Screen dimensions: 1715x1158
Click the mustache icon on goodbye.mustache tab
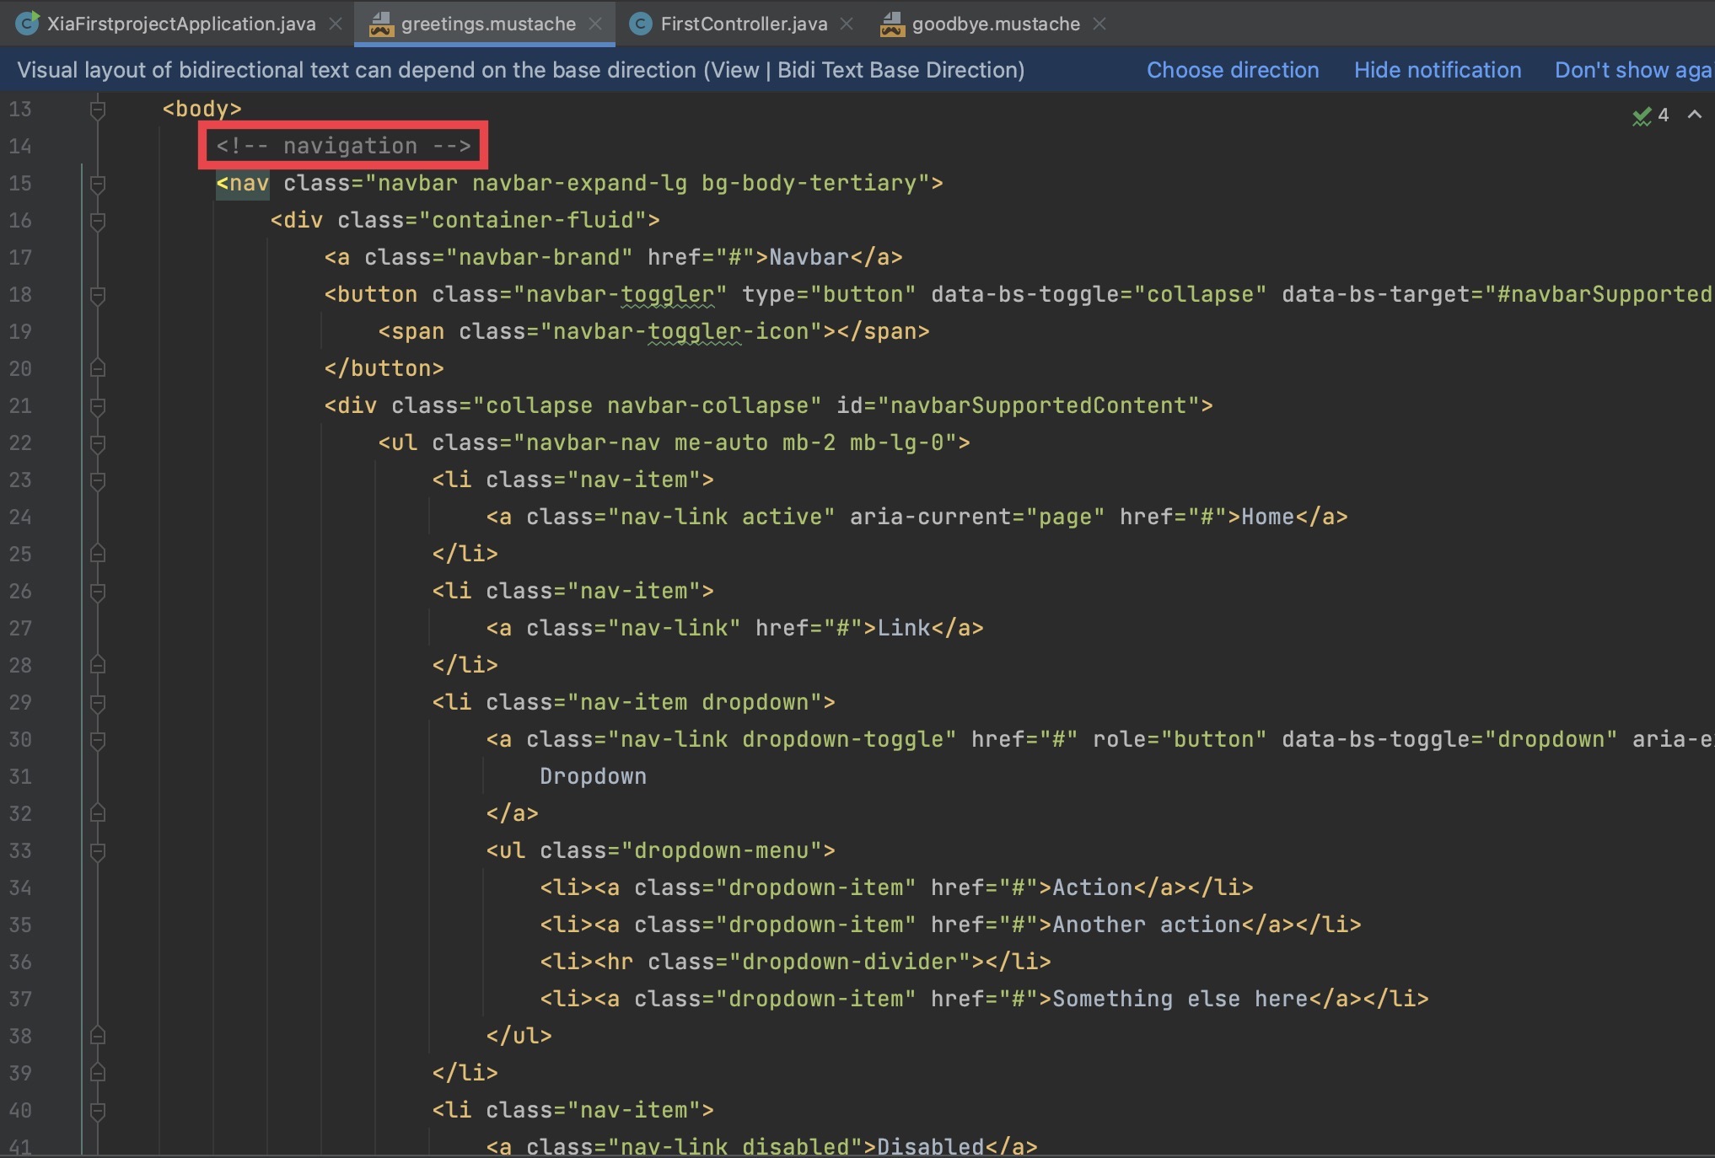pyautogui.click(x=892, y=24)
